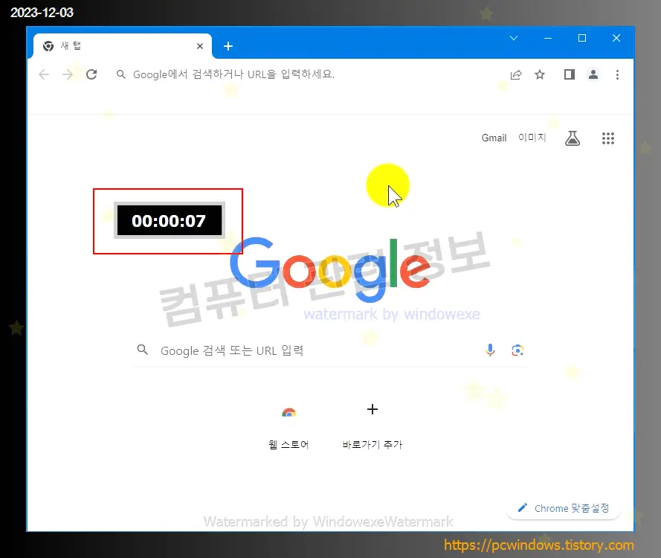Minimize the Chrome window
Viewport: 661px width, 558px height.
pos(547,38)
